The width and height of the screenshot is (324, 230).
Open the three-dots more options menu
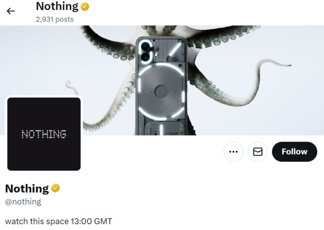[233, 152]
